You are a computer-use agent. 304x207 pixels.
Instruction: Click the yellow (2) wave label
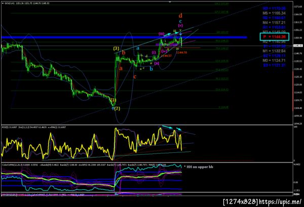[x=117, y=108]
